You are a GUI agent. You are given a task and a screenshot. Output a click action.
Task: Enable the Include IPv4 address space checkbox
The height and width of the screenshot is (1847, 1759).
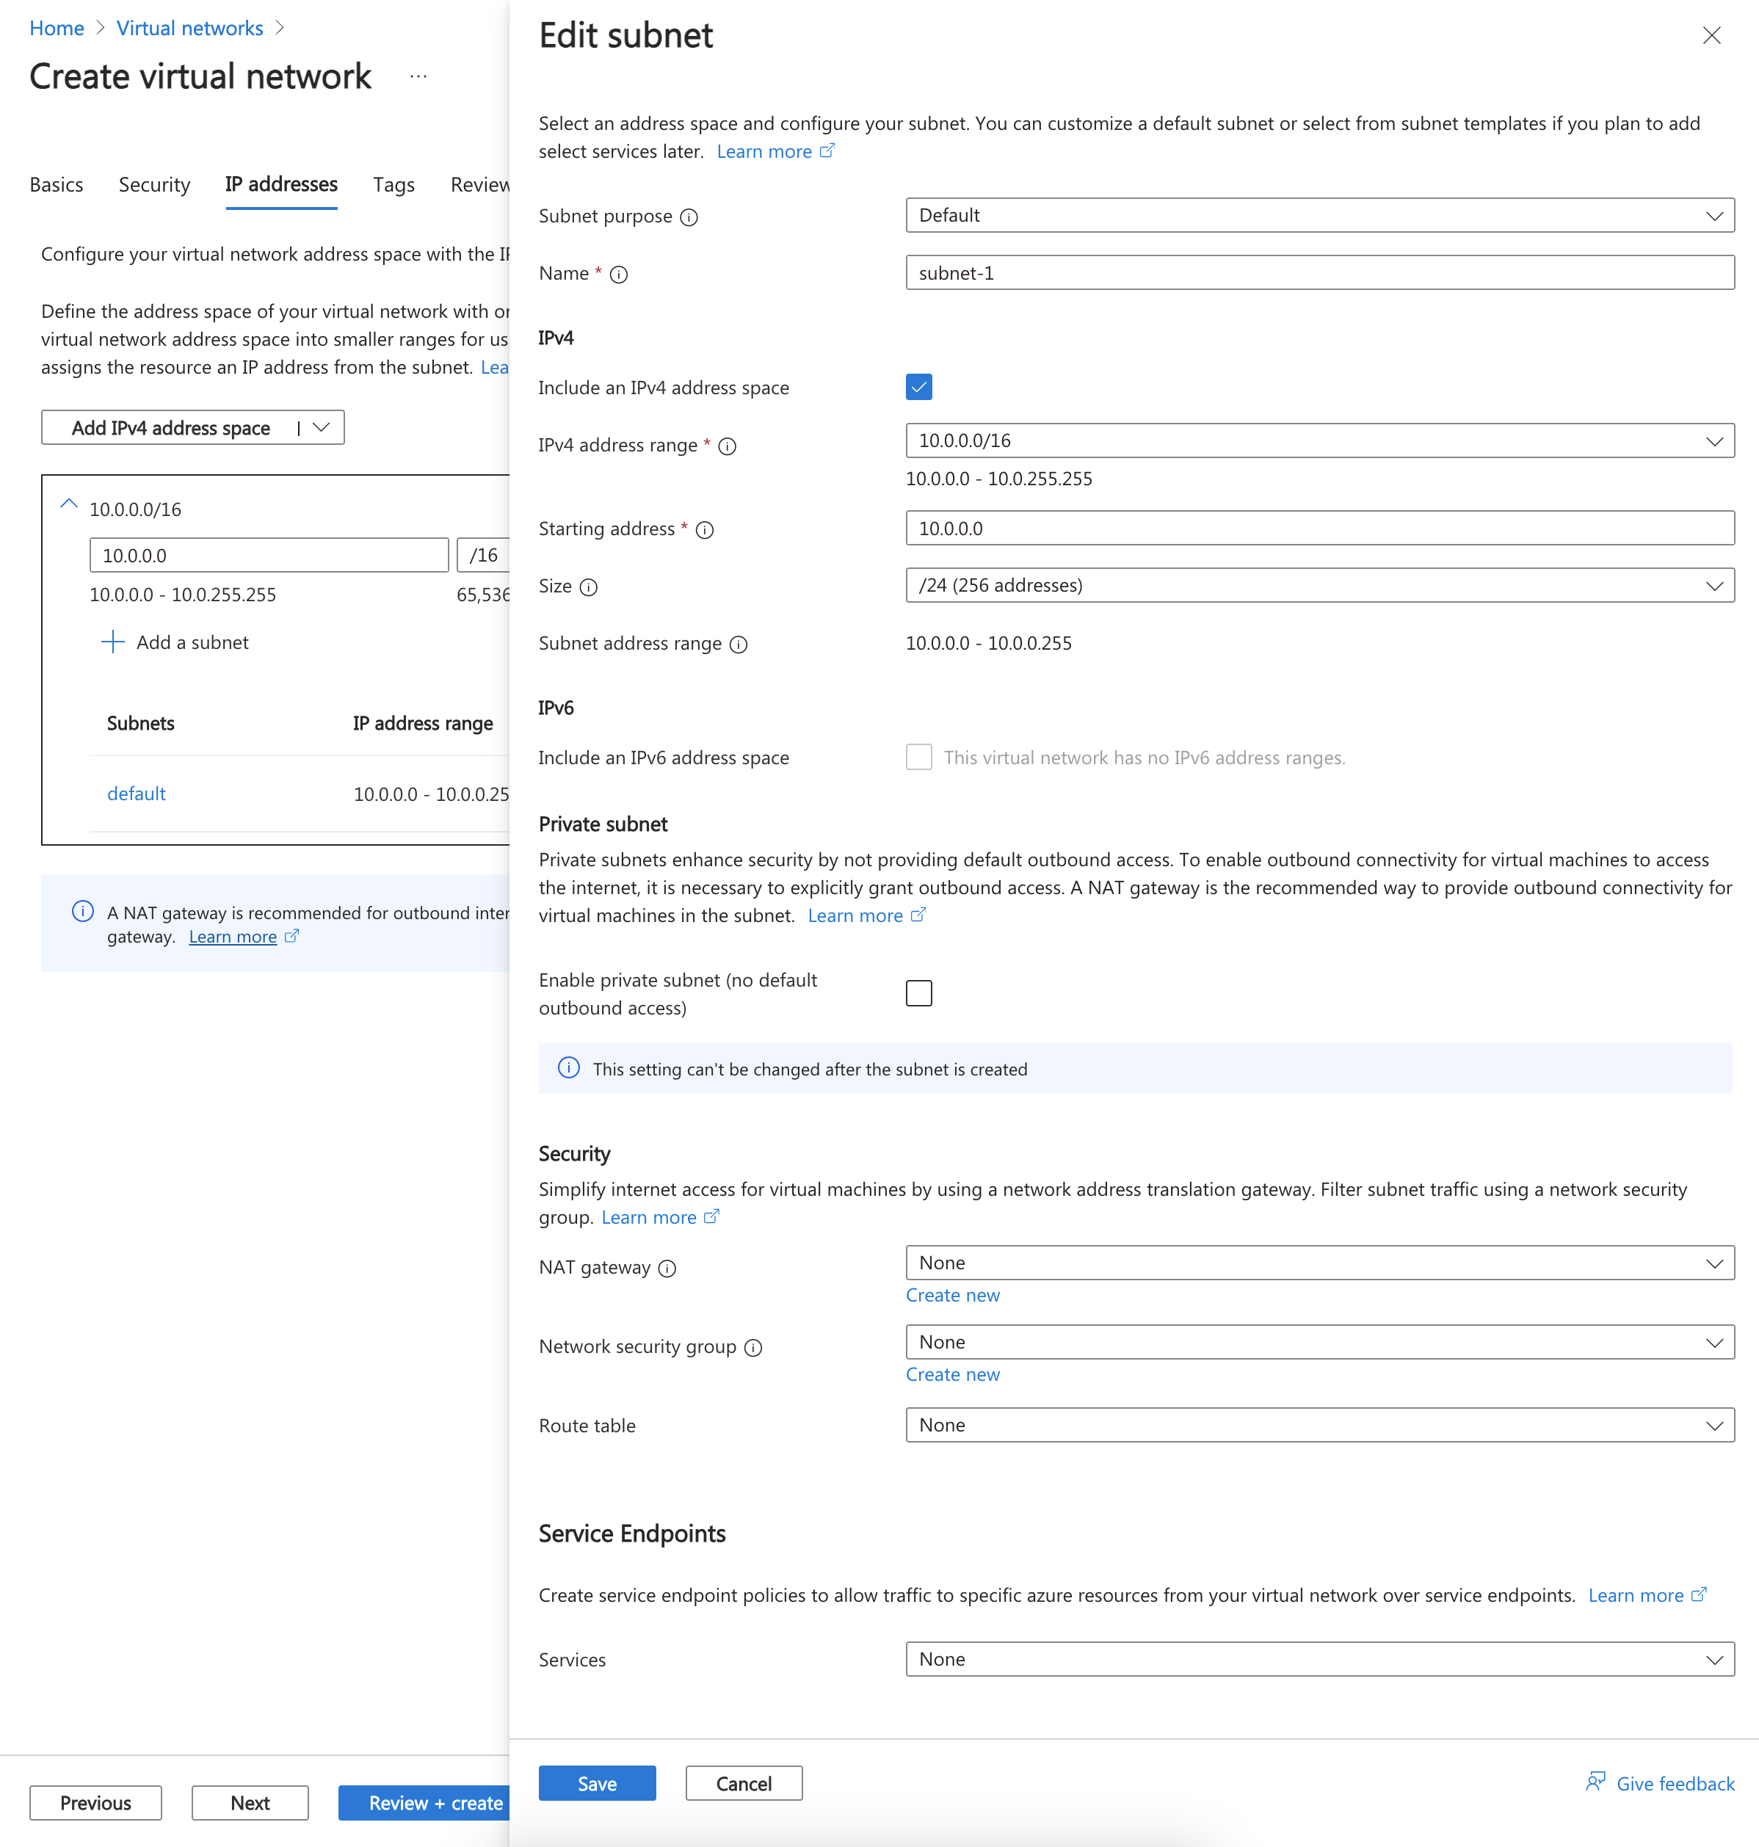click(x=918, y=388)
